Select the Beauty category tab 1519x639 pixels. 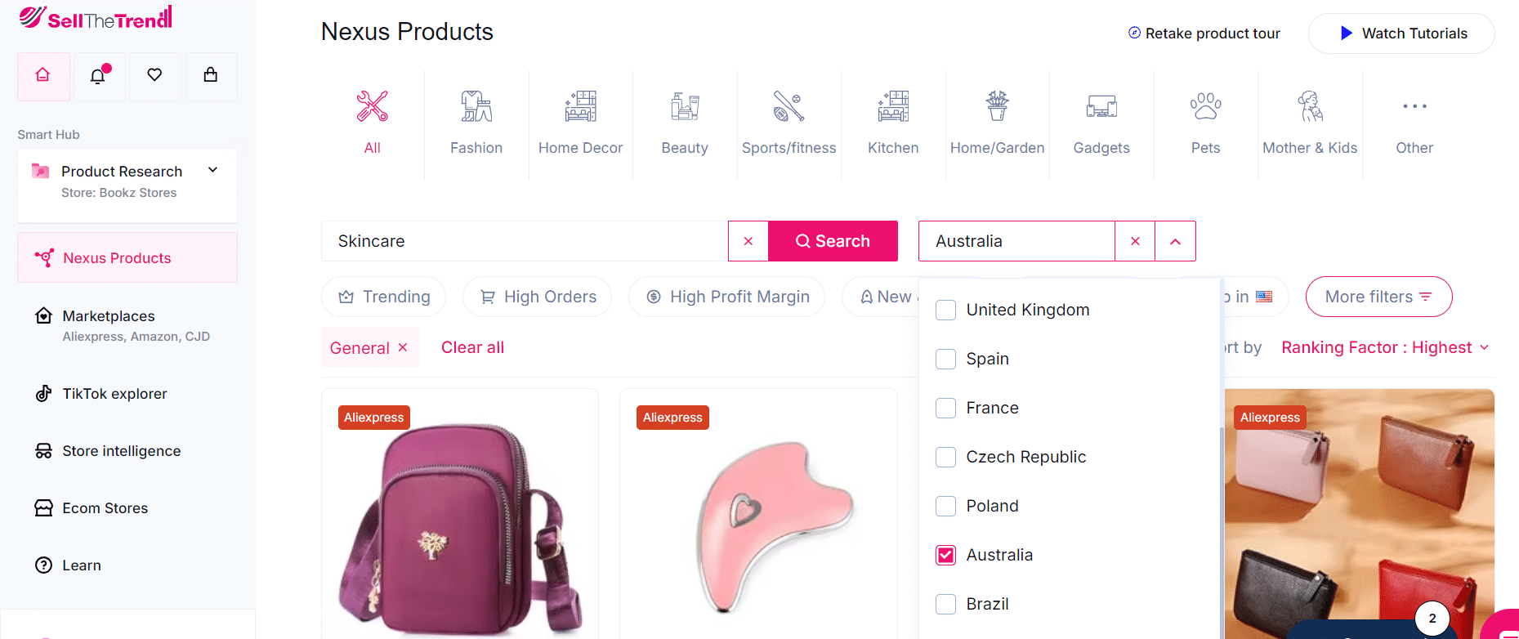(685, 123)
